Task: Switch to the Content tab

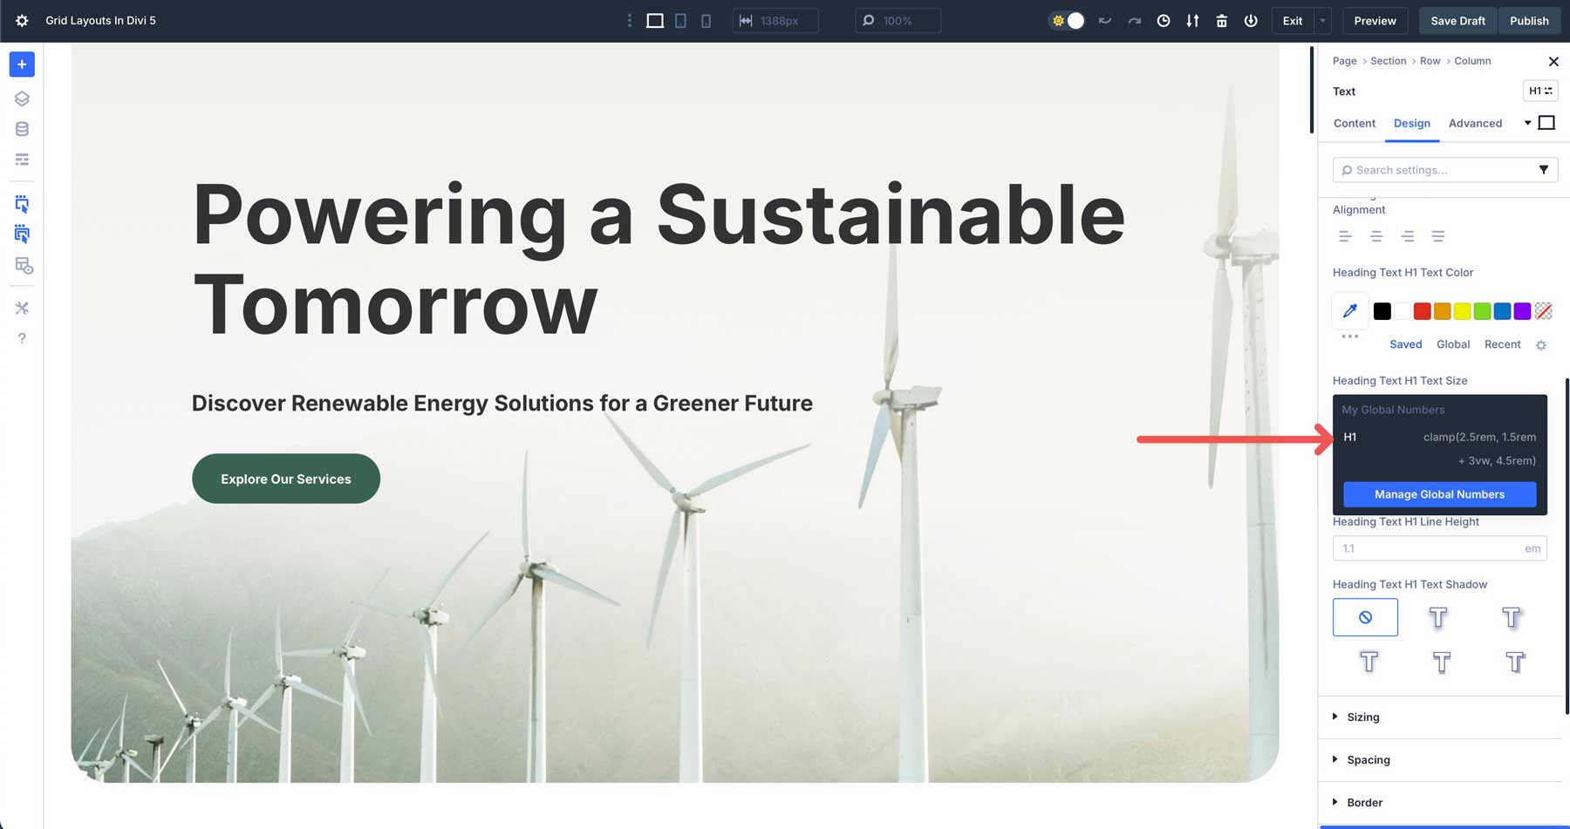Action: [x=1354, y=124]
